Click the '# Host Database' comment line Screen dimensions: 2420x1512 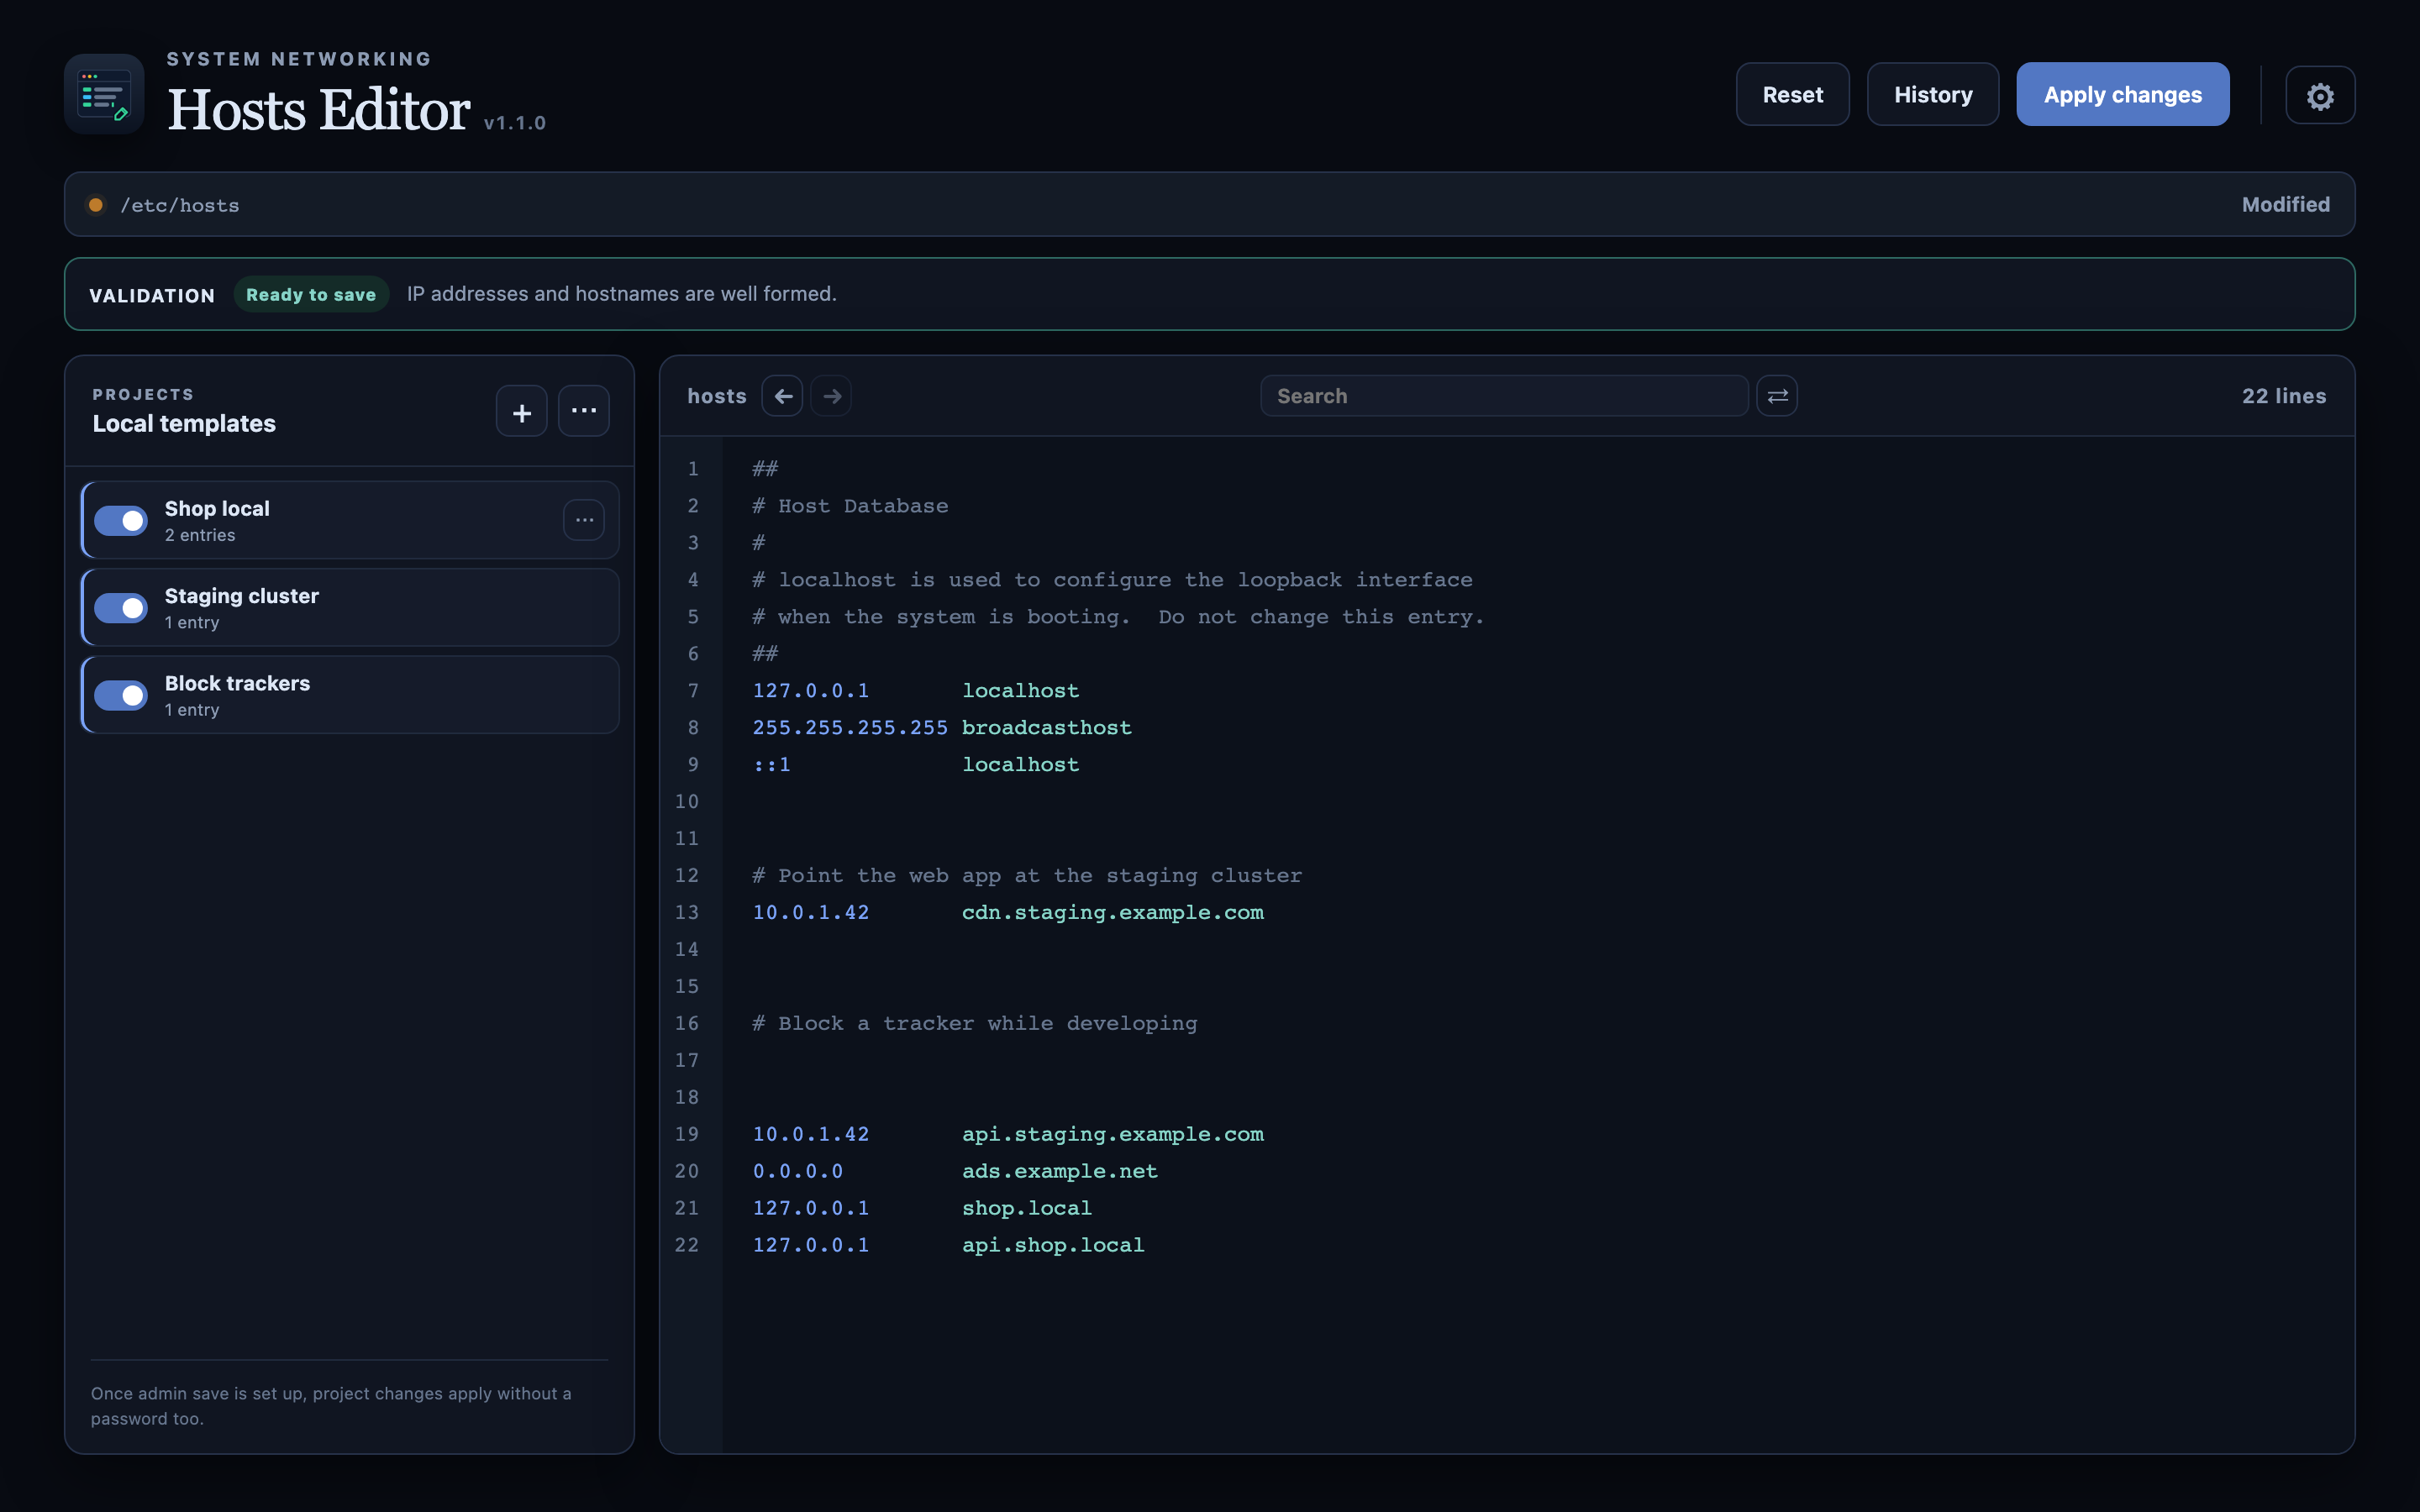click(850, 506)
